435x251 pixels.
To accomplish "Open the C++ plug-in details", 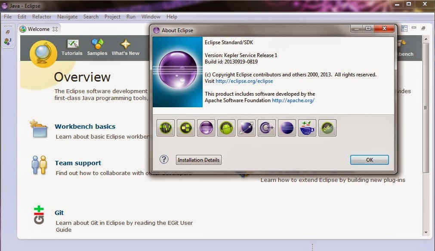I will click(267, 128).
